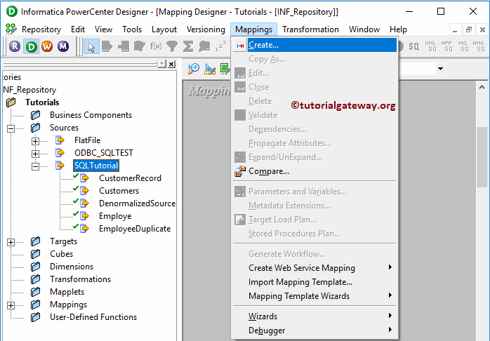This screenshot has width=490, height=341.
Task: Expand the Targets folder
Action: pyautogui.click(x=11, y=242)
